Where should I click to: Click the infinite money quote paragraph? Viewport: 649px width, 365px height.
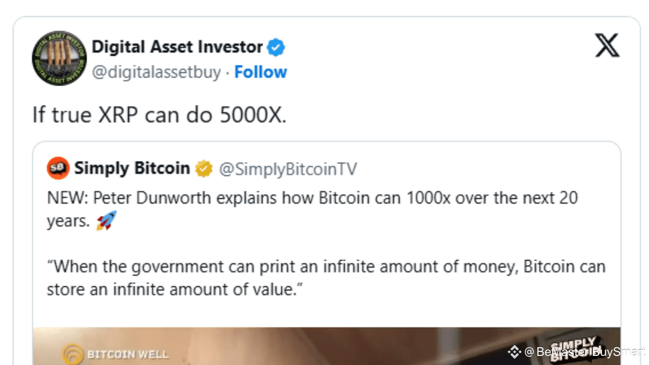pyautogui.click(x=324, y=278)
